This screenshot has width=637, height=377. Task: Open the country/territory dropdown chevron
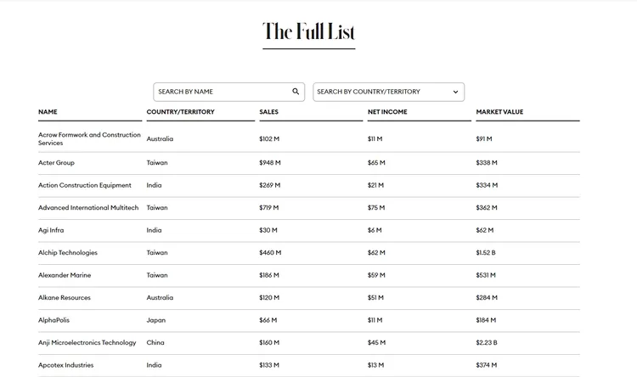click(x=455, y=92)
